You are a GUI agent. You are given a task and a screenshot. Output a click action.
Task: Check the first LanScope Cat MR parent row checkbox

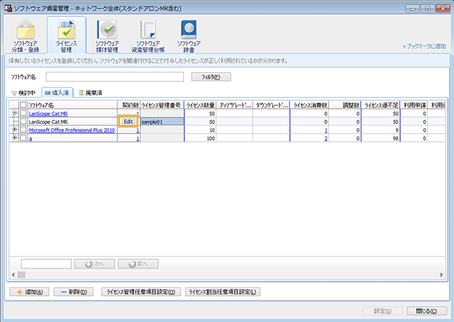pyautogui.click(x=23, y=113)
